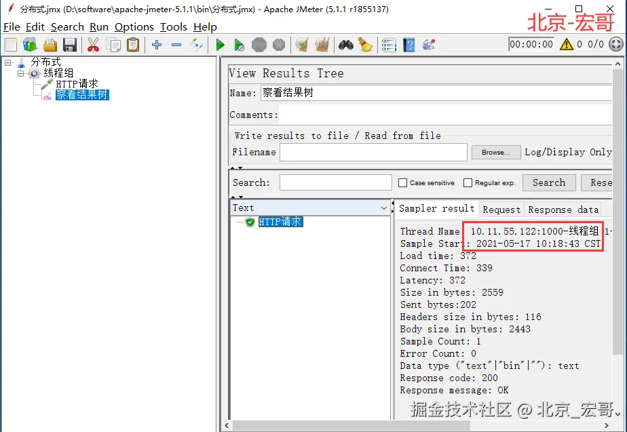The width and height of the screenshot is (627, 432).
Task: Open the Options menu
Action: click(134, 26)
